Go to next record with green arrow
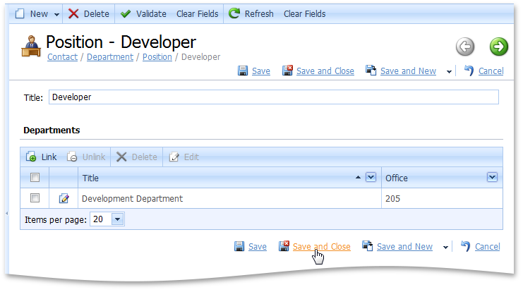This screenshot has height=292, width=523. (x=499, y=47)
